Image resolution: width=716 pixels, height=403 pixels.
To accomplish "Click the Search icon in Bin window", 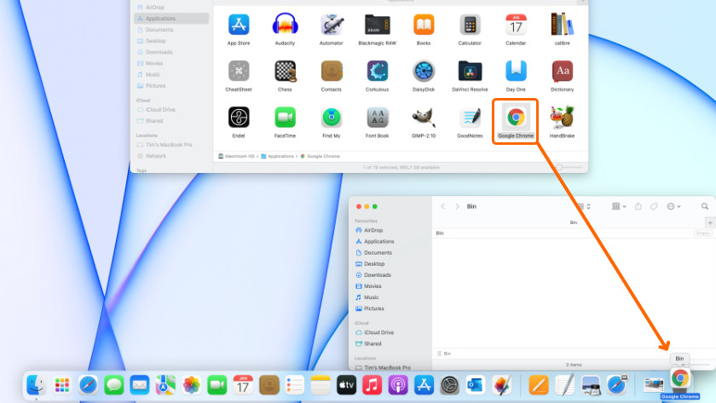I will tap(705, 207).
